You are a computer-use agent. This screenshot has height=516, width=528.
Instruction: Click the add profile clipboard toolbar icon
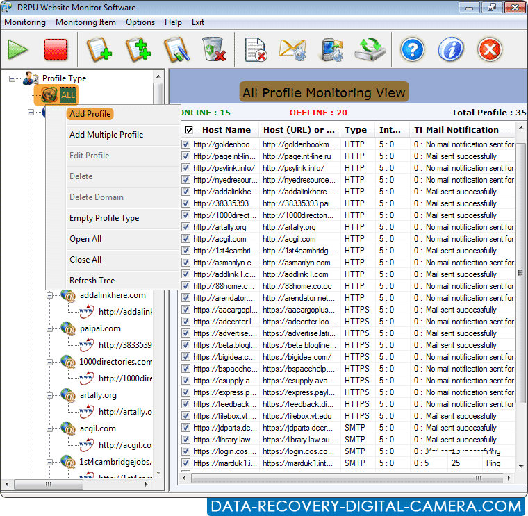coord(99,49)
